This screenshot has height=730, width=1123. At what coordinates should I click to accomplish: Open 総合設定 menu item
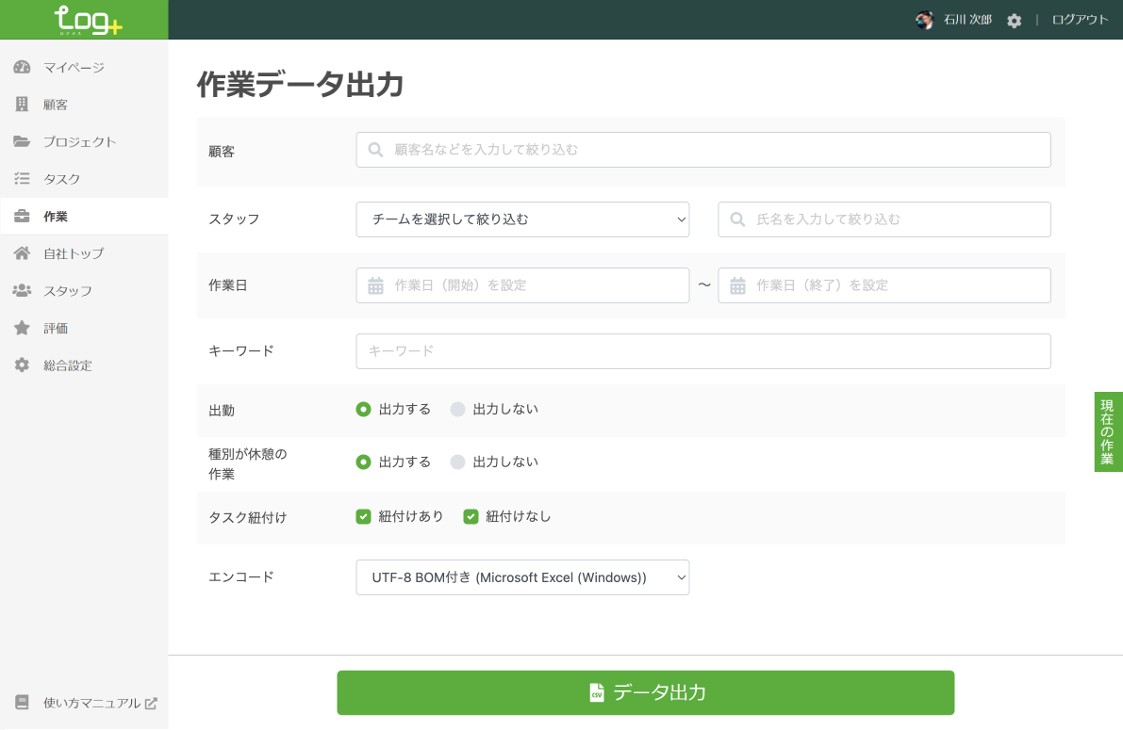click(x=67, y=365)
